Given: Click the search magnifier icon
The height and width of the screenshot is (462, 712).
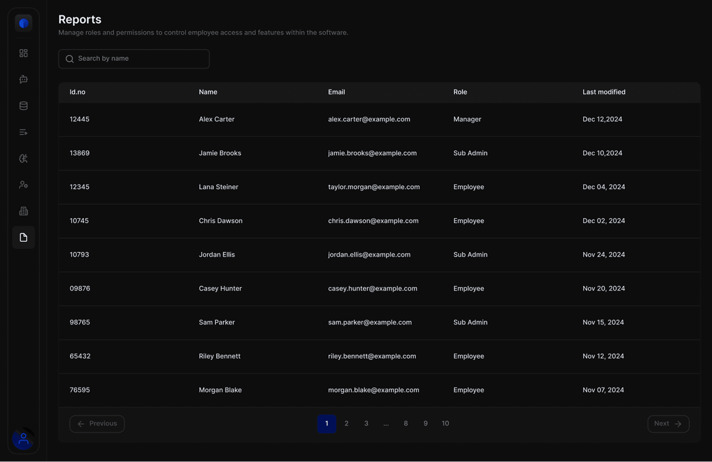Looking at the screenshot, I should [x=69, y=59].
